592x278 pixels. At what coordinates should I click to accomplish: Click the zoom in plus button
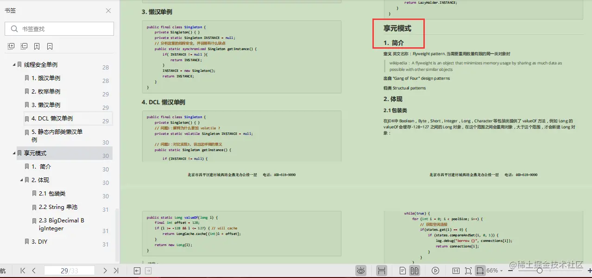[589, 271]
